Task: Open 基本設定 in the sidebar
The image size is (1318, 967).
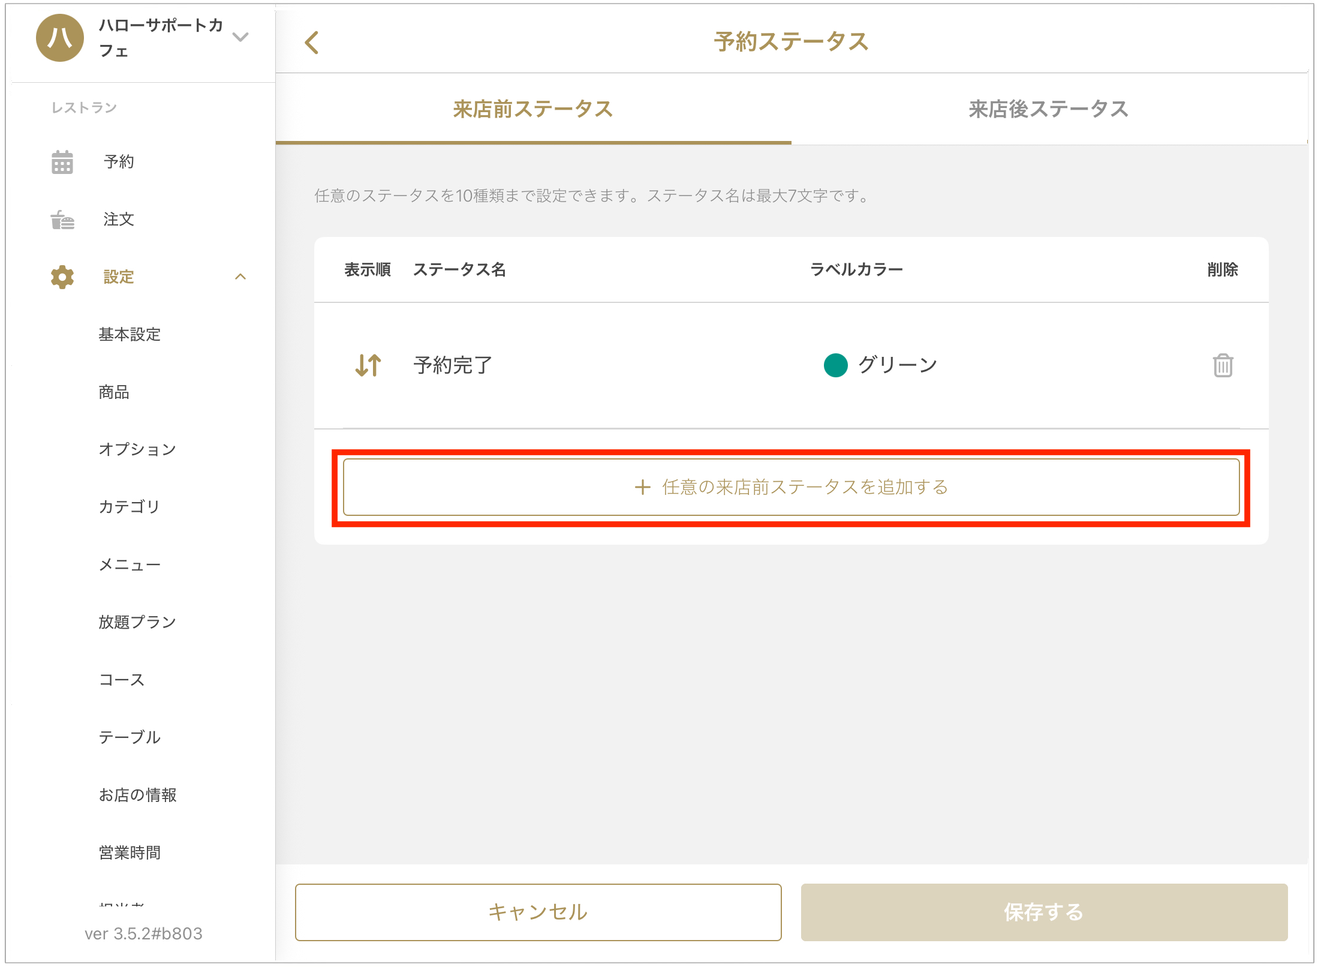Action: [130, 335]
